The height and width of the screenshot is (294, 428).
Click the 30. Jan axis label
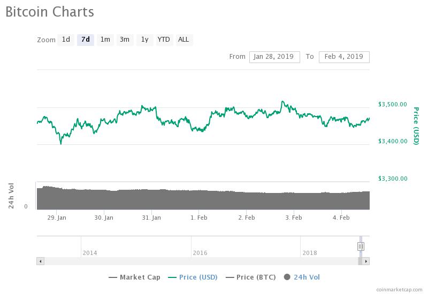pyautogui.click(x=104, y=218)
